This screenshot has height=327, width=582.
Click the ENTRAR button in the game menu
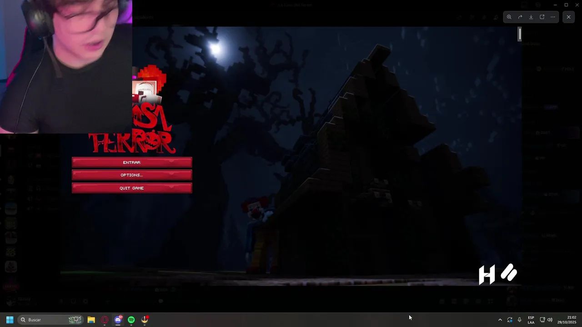[x=132, y=162]
